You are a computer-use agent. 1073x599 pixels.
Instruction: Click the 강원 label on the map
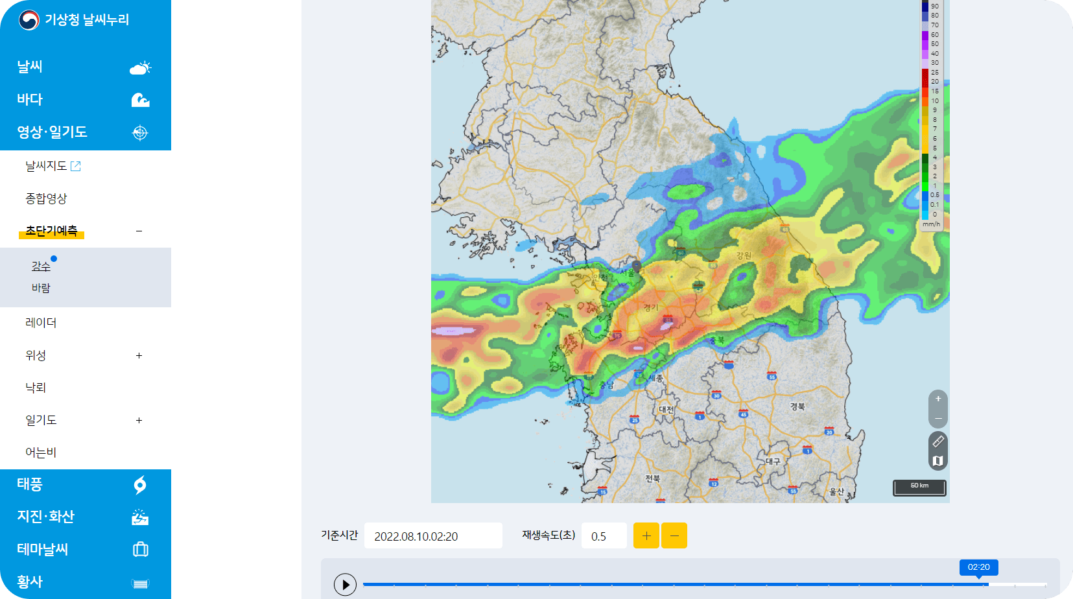(744, 255)
